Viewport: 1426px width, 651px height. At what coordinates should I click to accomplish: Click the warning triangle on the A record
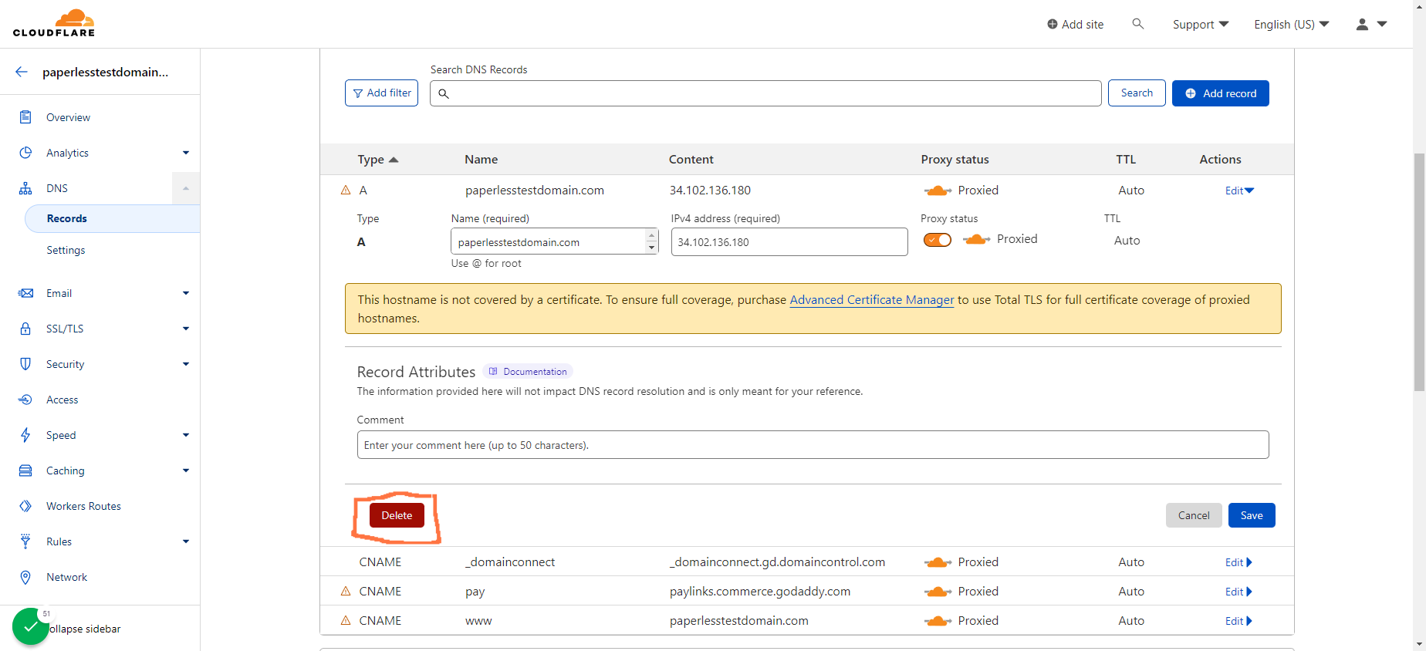click(346, 190)
